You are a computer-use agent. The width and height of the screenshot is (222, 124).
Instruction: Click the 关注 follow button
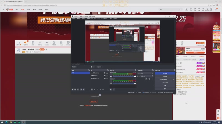(x=42, y=49)
